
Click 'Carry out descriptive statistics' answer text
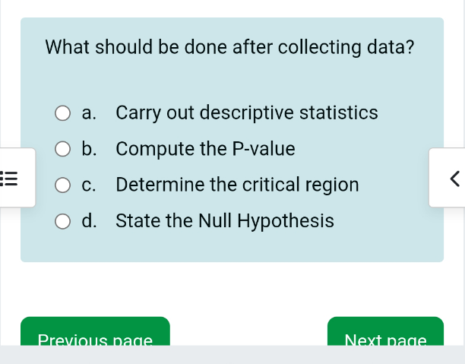click(246, 113)
